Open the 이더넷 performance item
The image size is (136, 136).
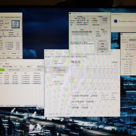(56, 83)
